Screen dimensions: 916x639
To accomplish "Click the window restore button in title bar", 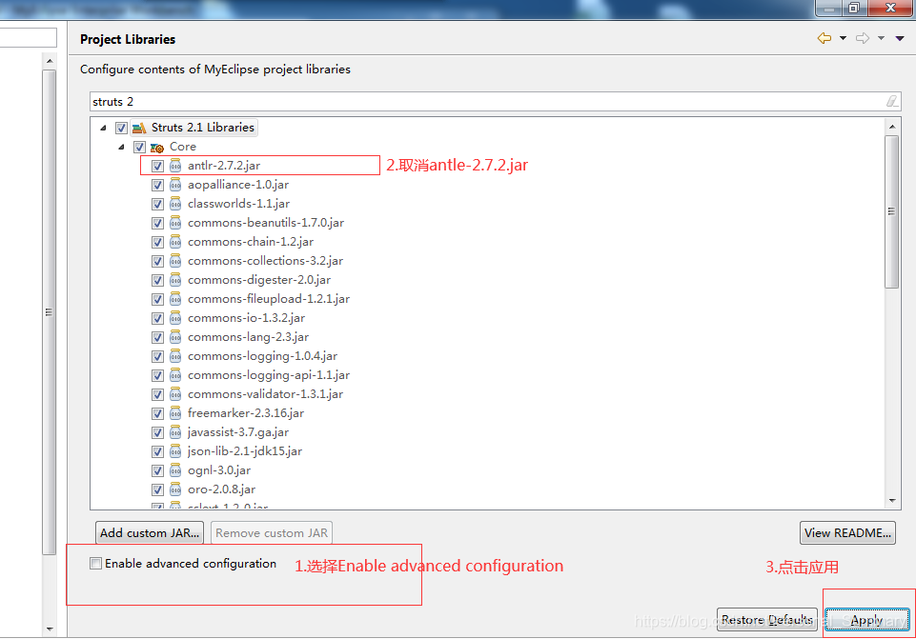I will tap(854, 8).
